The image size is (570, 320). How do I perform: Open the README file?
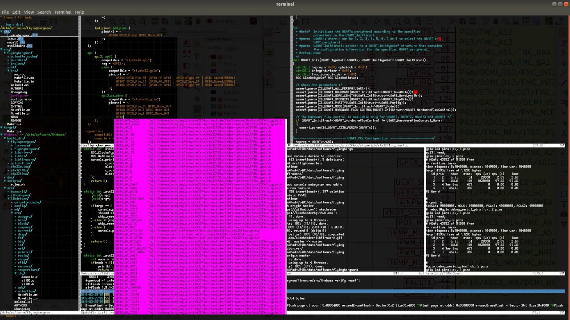tap(16, 120)
